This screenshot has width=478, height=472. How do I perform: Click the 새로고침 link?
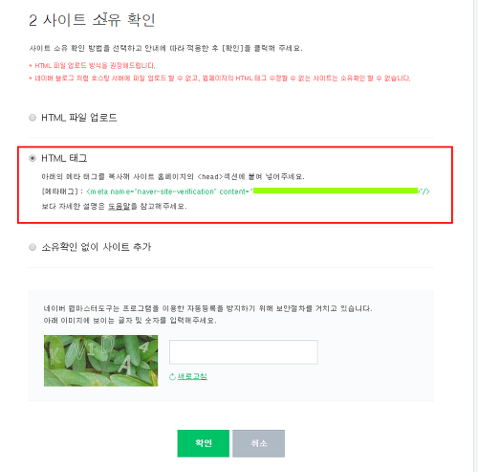click(x=192, y=376)
